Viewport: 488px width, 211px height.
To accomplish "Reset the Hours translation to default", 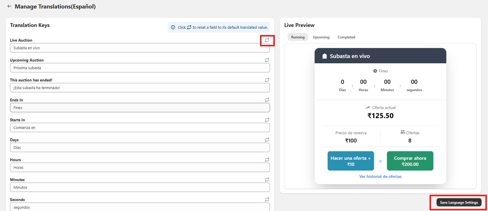I will click(x=267, y=160).
